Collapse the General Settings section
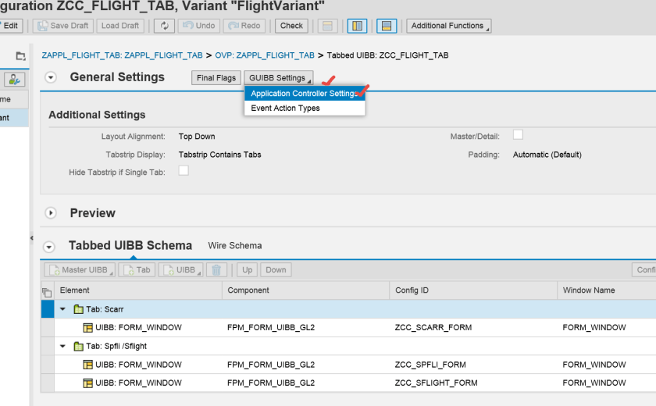The height and width of the screenshot is (406, 656). coord(52,77)
